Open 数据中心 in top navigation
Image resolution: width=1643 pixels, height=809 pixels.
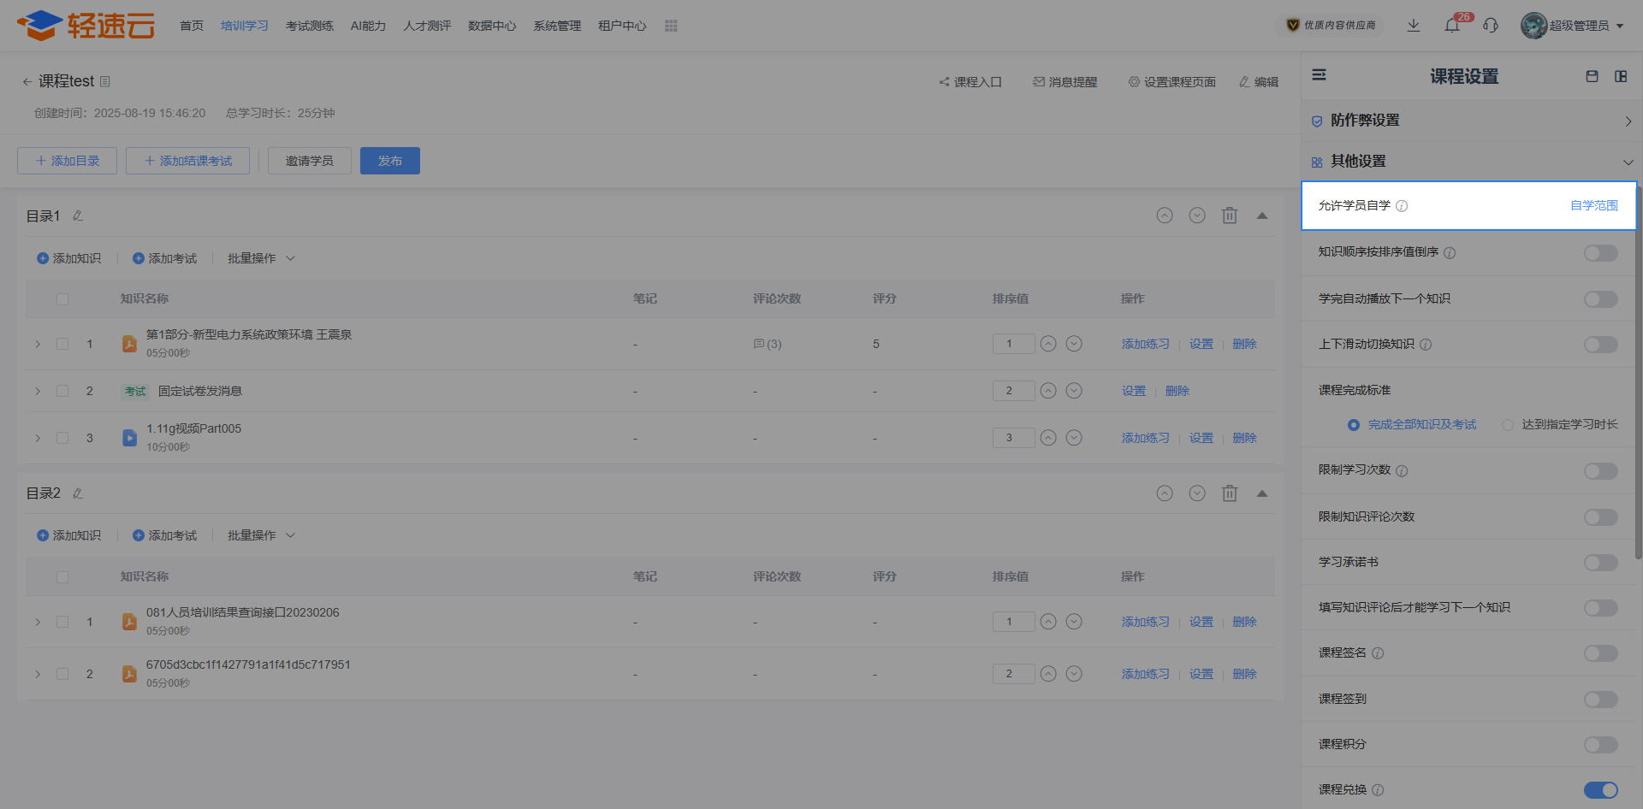[492, 26]
